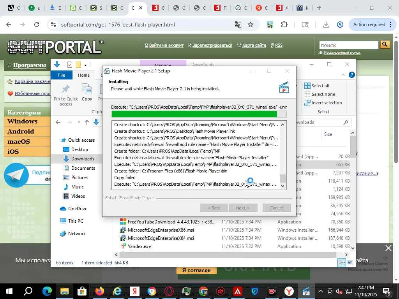Click the installer green progress bar
Viewport: 399px width, 299px height.
pyautogui.click(x=199, y=114)
